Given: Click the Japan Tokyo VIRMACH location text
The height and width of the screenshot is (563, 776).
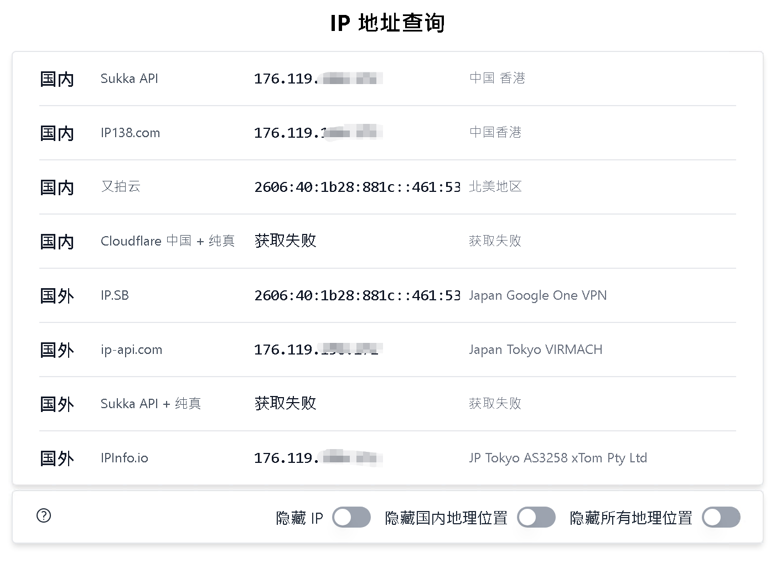Looking at the screenshot, I should [535, 350].
